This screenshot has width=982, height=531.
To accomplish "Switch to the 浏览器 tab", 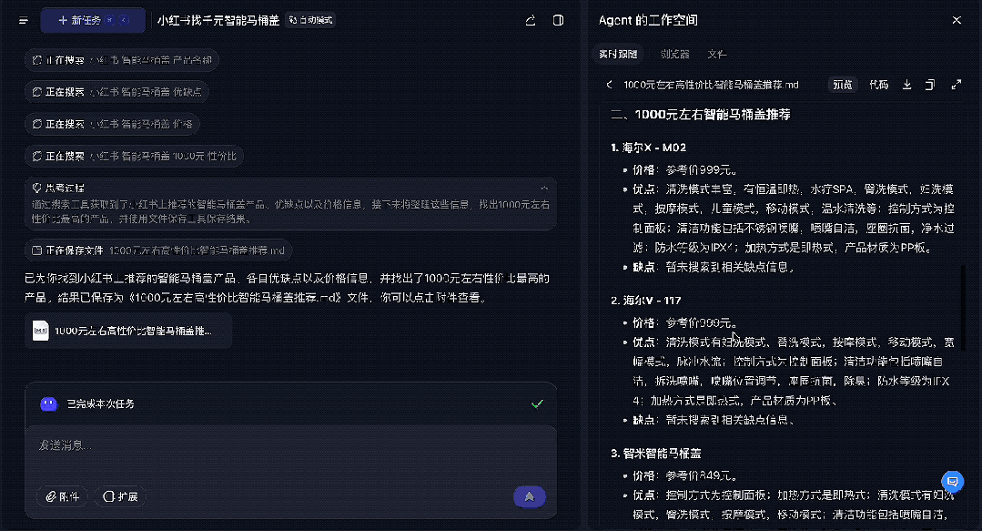I will 674,54.
